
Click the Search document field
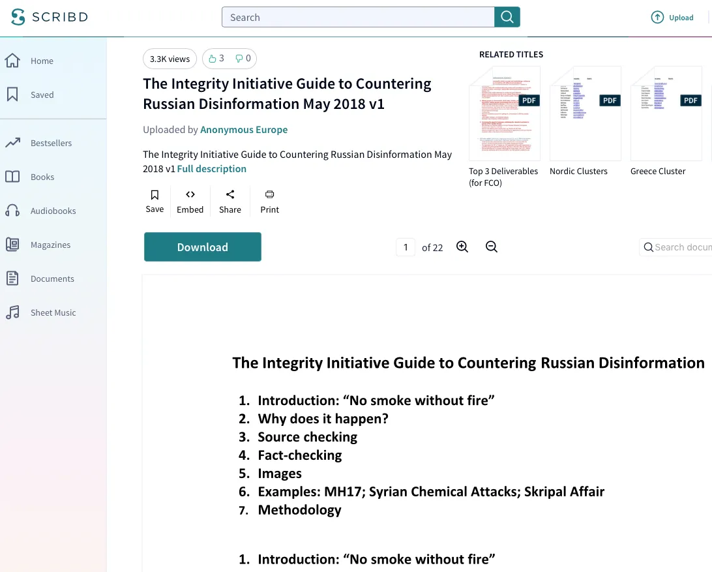tap(675, 247)
